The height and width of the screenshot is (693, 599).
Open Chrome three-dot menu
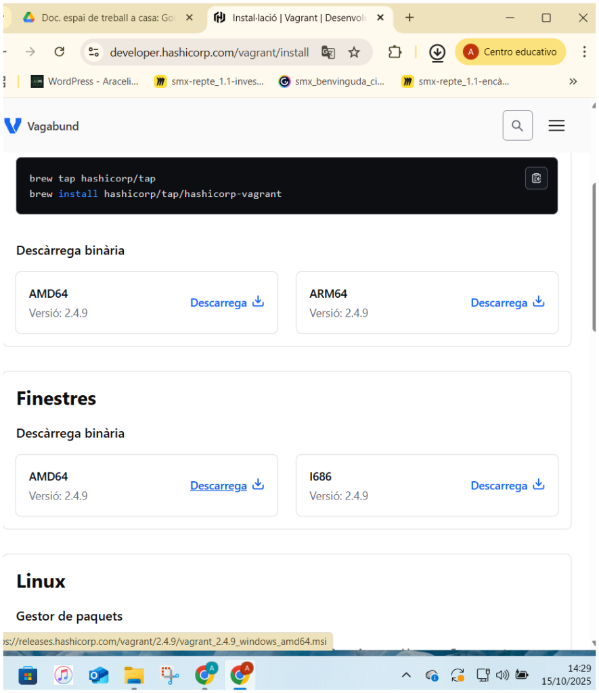[585, 52]
